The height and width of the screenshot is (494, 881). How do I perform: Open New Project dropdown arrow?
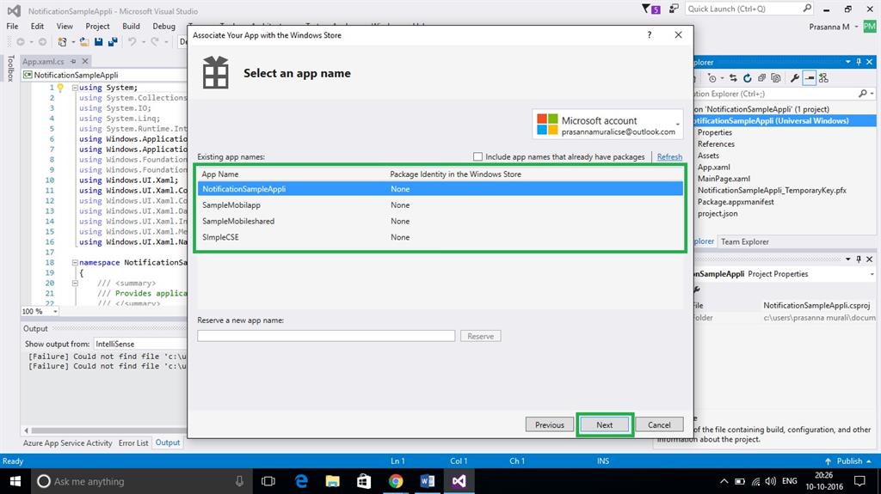click(x=72, y=42)
